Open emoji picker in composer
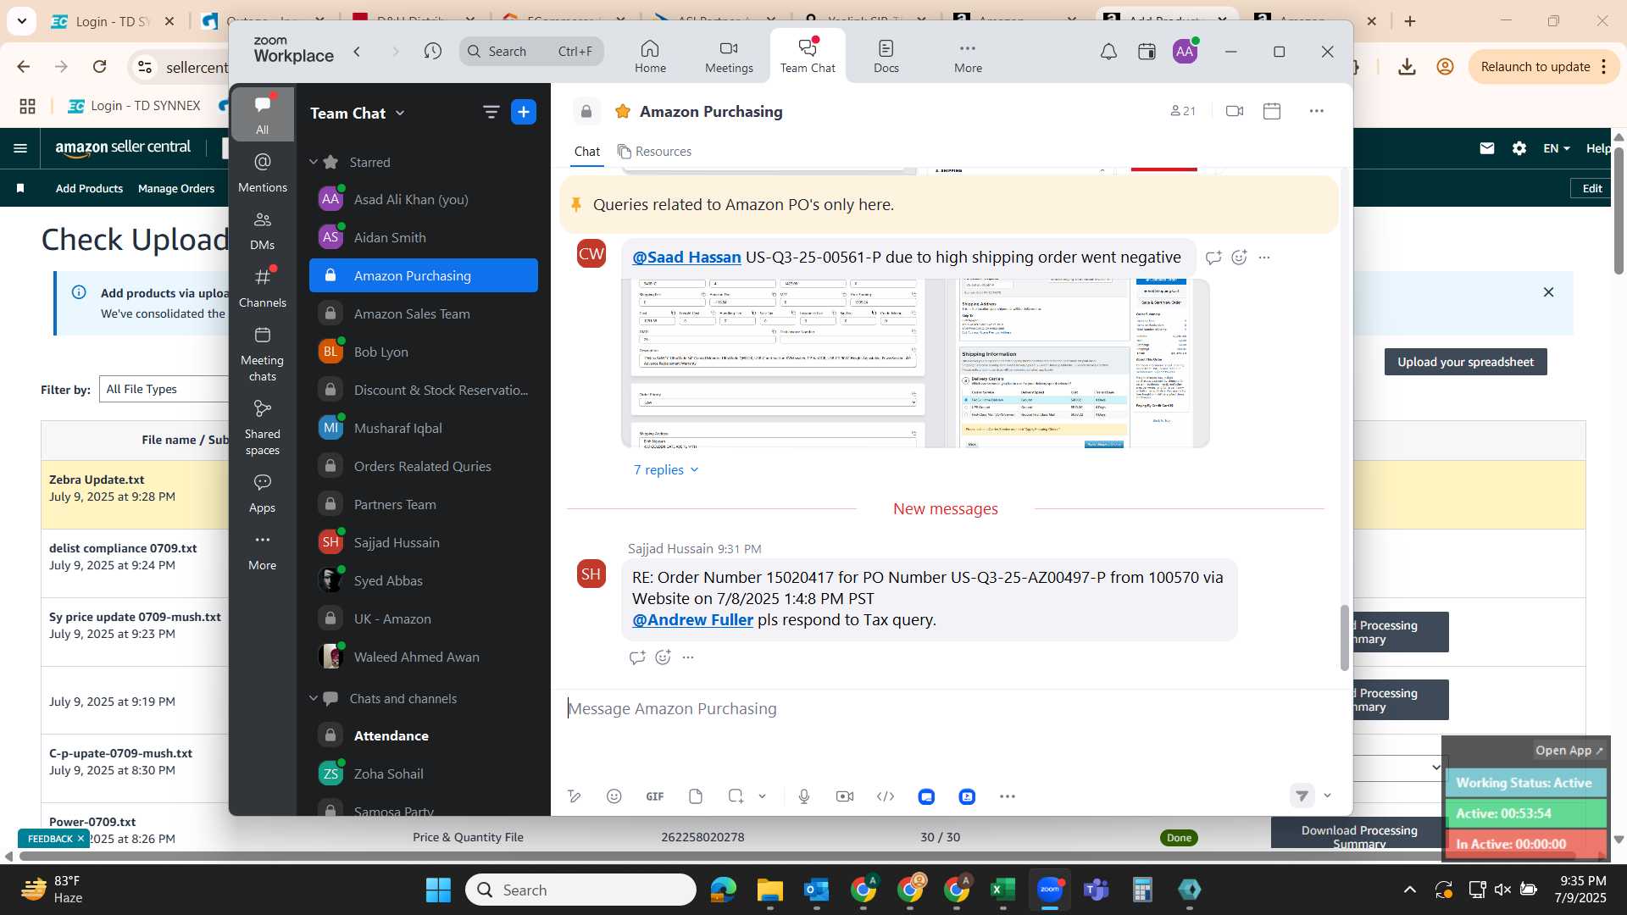 [614, 796]
